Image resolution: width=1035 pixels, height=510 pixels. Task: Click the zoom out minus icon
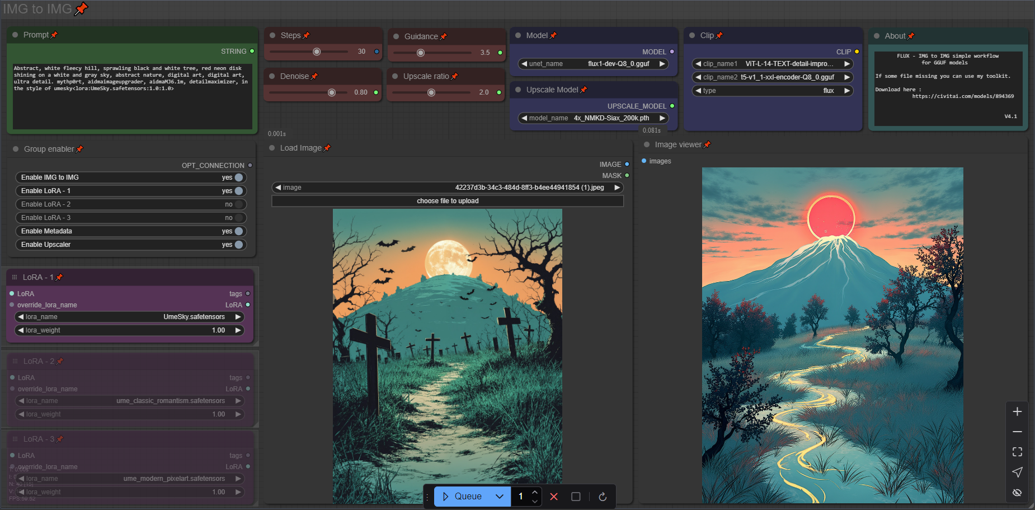pos(1017,432)
